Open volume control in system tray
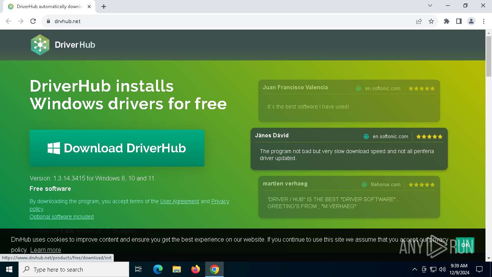Screen dimensions: 492x277 pos(442,269)
